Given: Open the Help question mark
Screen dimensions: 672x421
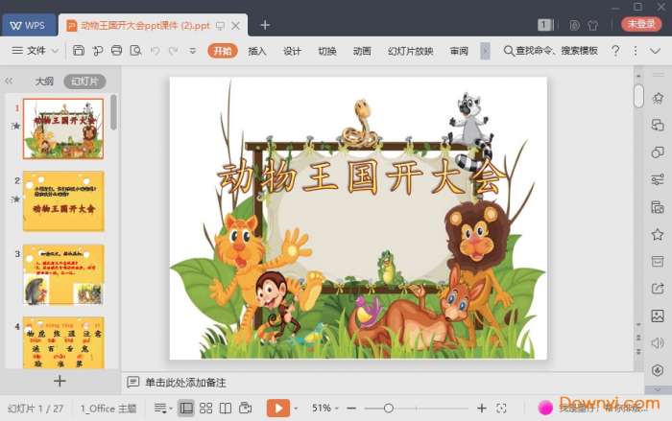Looking at the screenshot, I should pos(615,51).
